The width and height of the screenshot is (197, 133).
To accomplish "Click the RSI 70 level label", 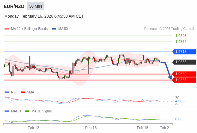I will [x=177, y=98].
